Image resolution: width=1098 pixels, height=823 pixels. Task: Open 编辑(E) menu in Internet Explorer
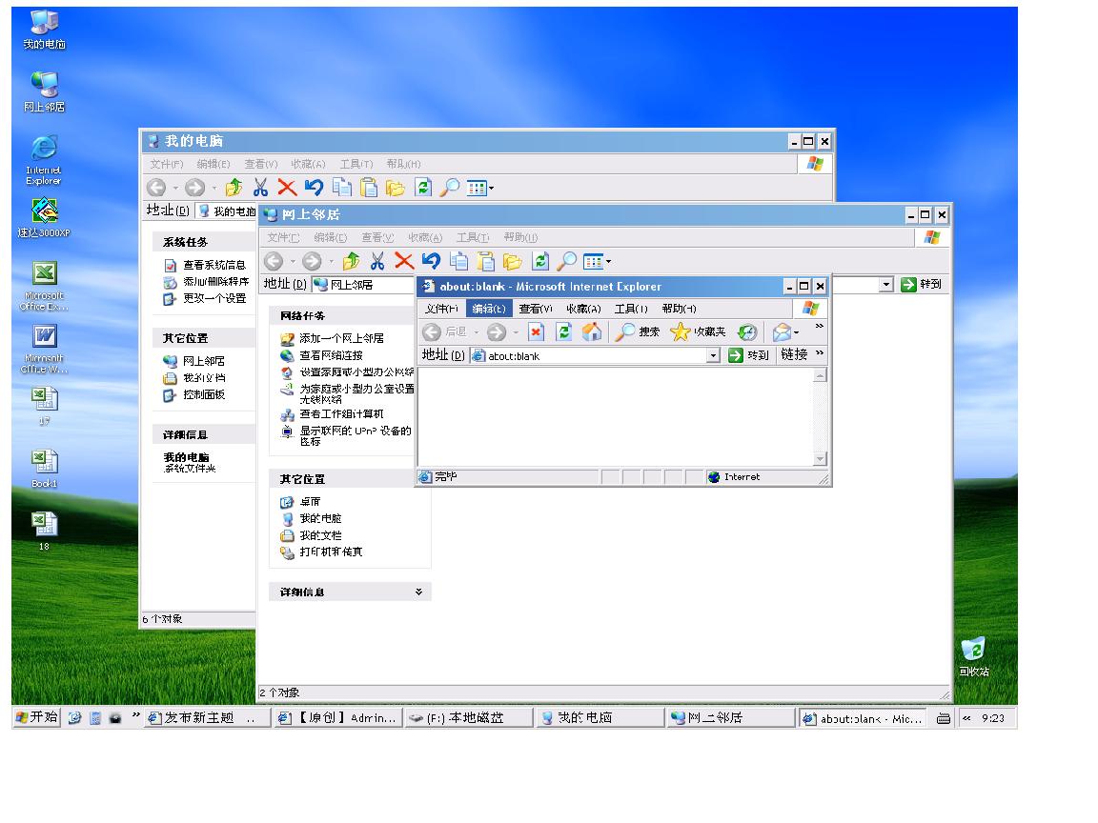click(x=489, y=309)
